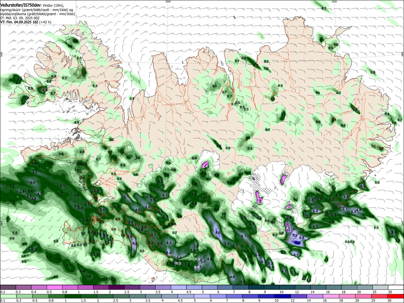The image size is (404, 303).
Task: Click the precipitation value '8.0' on the map
Action: pos(218,233)
